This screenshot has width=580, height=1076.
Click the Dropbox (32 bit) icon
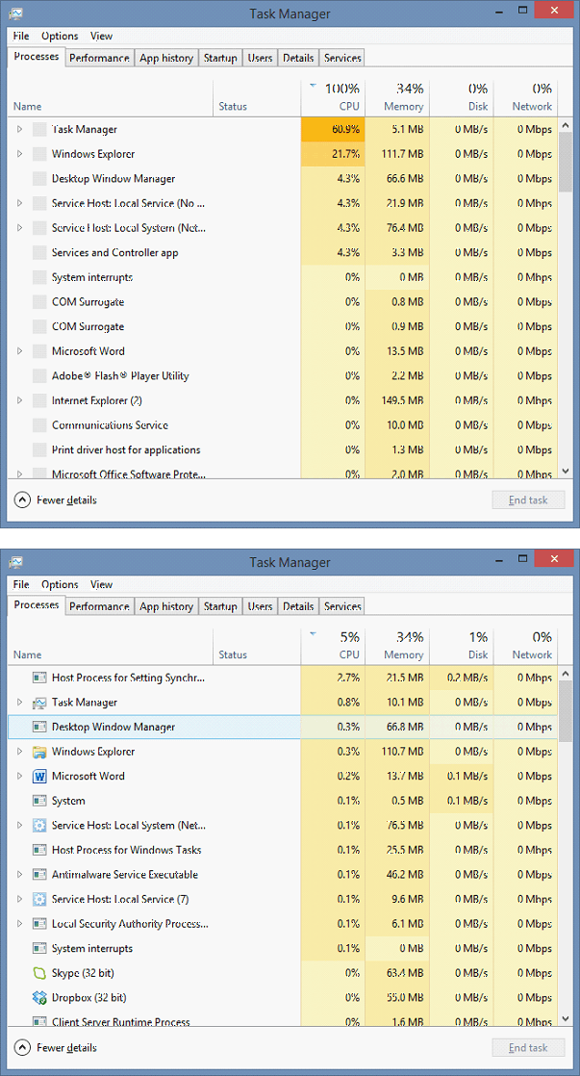tap(38, 997)
